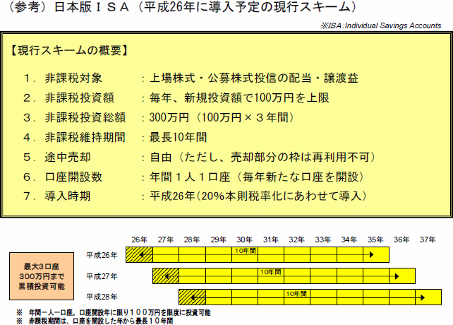Viewport: 453px width, 325px height.
Task: Click the 32年 column header
Action: tap(296, 240)
